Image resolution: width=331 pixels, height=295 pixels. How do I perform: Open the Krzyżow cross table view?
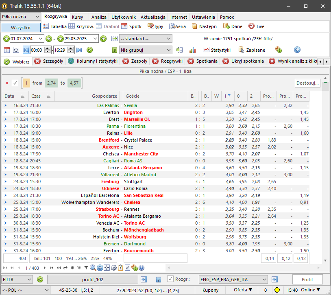(81, 26)
